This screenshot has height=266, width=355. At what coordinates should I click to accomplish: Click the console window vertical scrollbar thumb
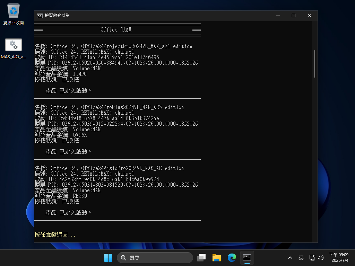tap(315, 64)
